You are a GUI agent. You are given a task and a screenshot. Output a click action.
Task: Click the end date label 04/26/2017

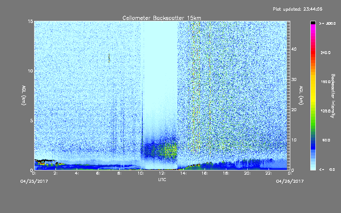click(x=290, y=181)
